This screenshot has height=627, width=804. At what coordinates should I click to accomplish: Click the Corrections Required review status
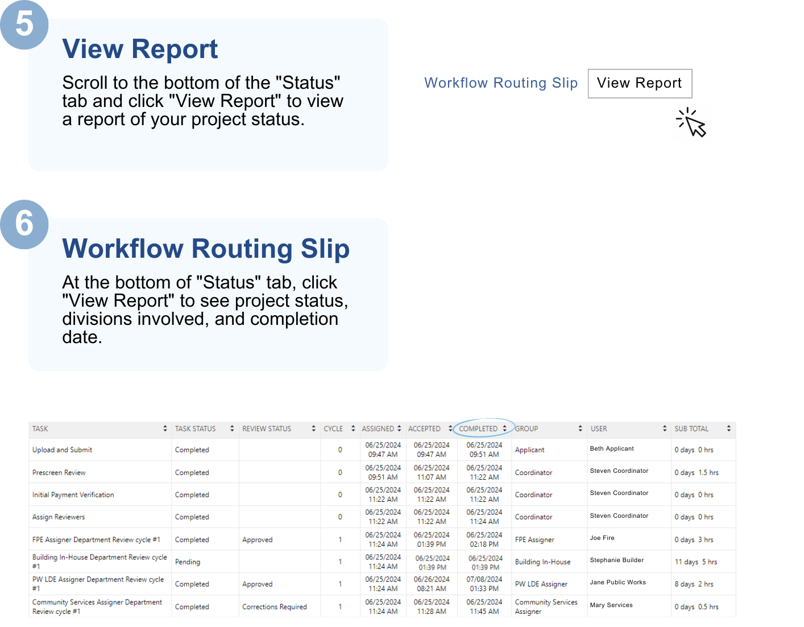pos(275,607)
